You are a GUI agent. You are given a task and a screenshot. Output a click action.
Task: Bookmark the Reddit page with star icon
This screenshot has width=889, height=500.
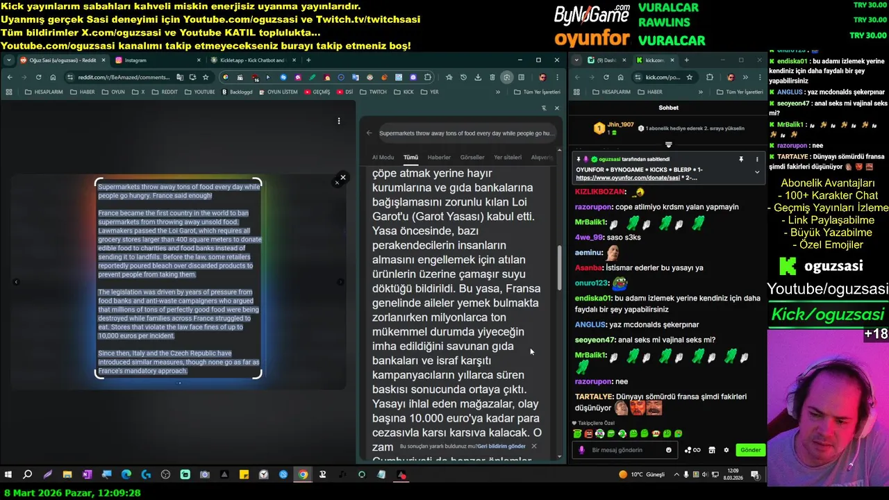[x=206, y=77]
